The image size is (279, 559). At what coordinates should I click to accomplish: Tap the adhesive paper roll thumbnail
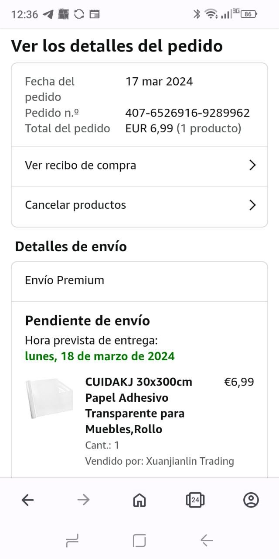point(48,398)
